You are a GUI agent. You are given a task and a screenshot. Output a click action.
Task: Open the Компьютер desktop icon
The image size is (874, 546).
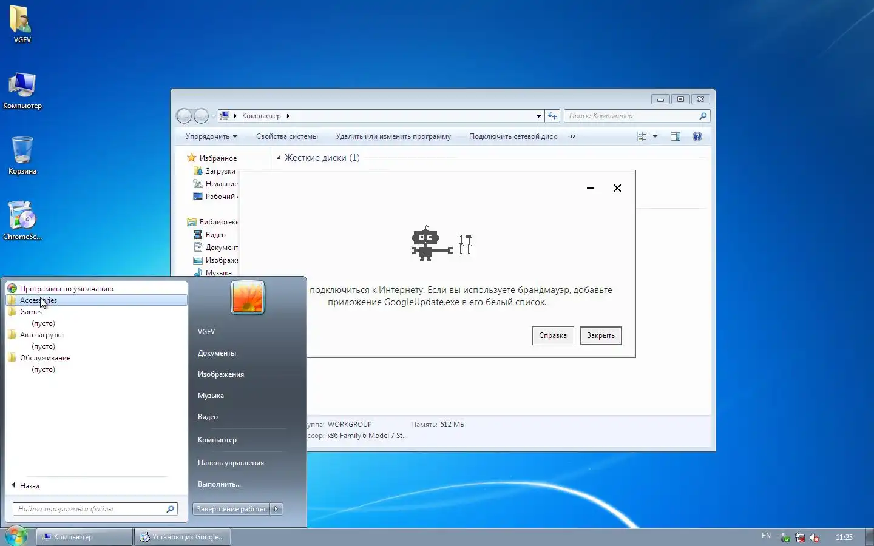pyautogui.click(x=22, y=91)
